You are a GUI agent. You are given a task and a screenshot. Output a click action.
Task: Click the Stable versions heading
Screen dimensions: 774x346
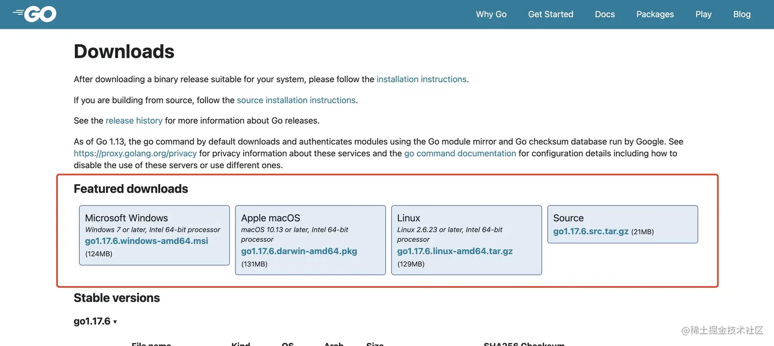tap(117, 297)
